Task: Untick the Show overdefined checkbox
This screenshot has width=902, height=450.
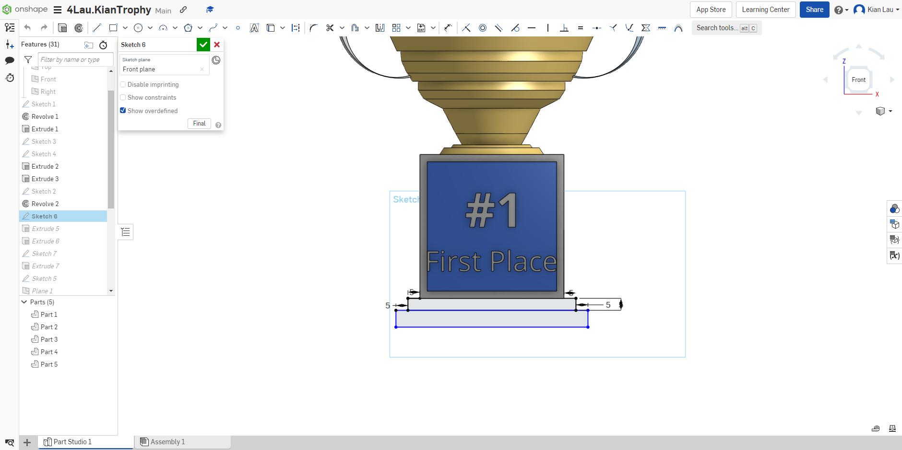Action: coord(123,110)
